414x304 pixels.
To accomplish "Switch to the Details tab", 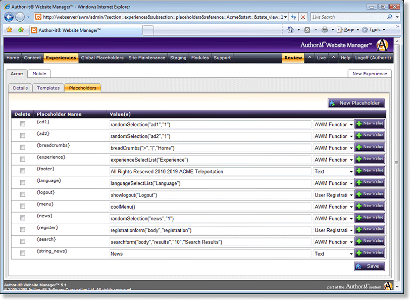I will (20, 88).
